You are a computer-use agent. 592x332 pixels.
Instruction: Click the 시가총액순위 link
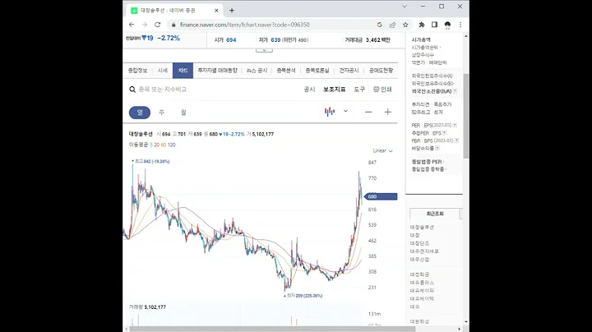click(x=425, y=48)
